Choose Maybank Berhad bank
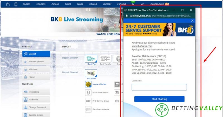Viewport: 223px width, 117px height. pyautogui.click(x=96, y=84)
